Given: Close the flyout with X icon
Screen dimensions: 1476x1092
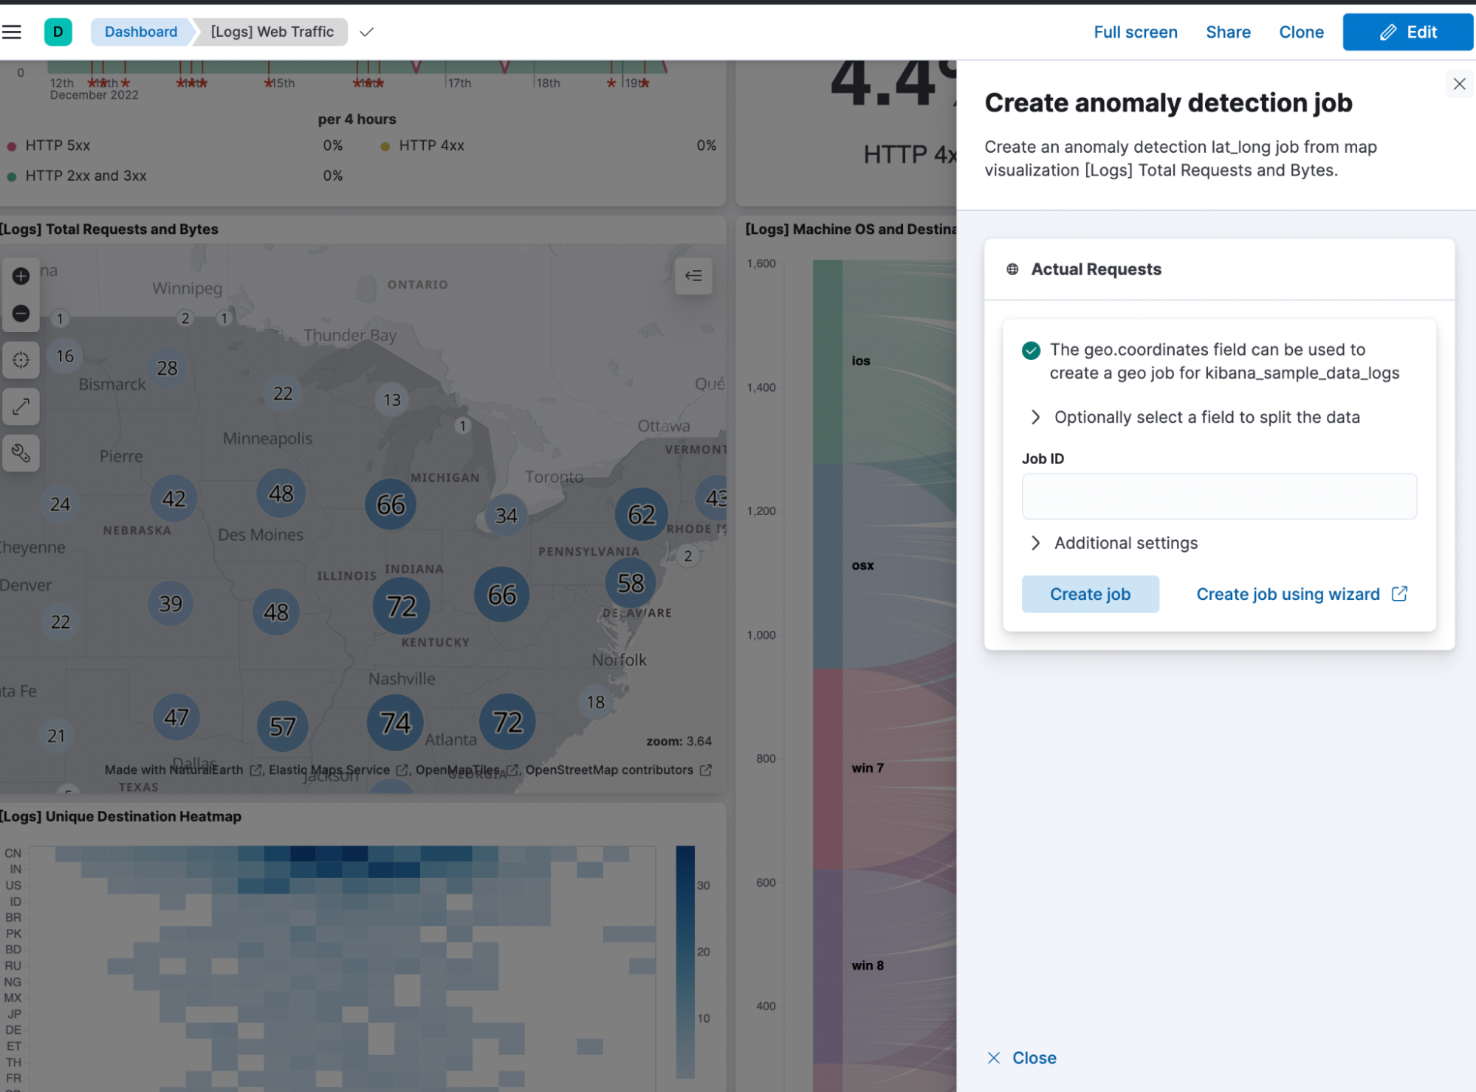Looking at the screenshot, I should click(1459, 84).
